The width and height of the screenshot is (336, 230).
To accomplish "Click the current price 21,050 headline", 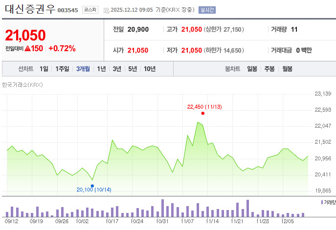I will (25, 35).
